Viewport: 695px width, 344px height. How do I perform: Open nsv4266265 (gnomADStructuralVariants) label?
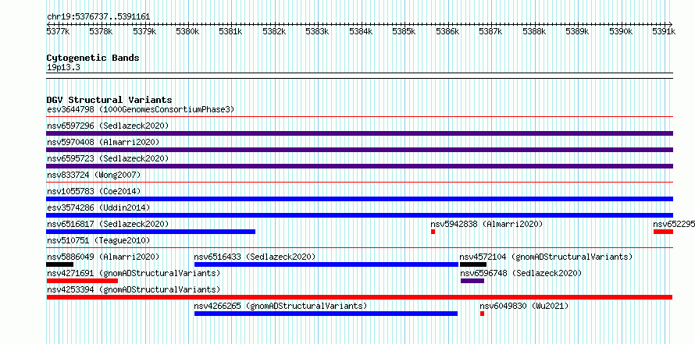point(280,306)
